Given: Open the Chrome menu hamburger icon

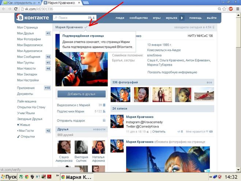Looking at the screenshot, I should pos(238,9).
